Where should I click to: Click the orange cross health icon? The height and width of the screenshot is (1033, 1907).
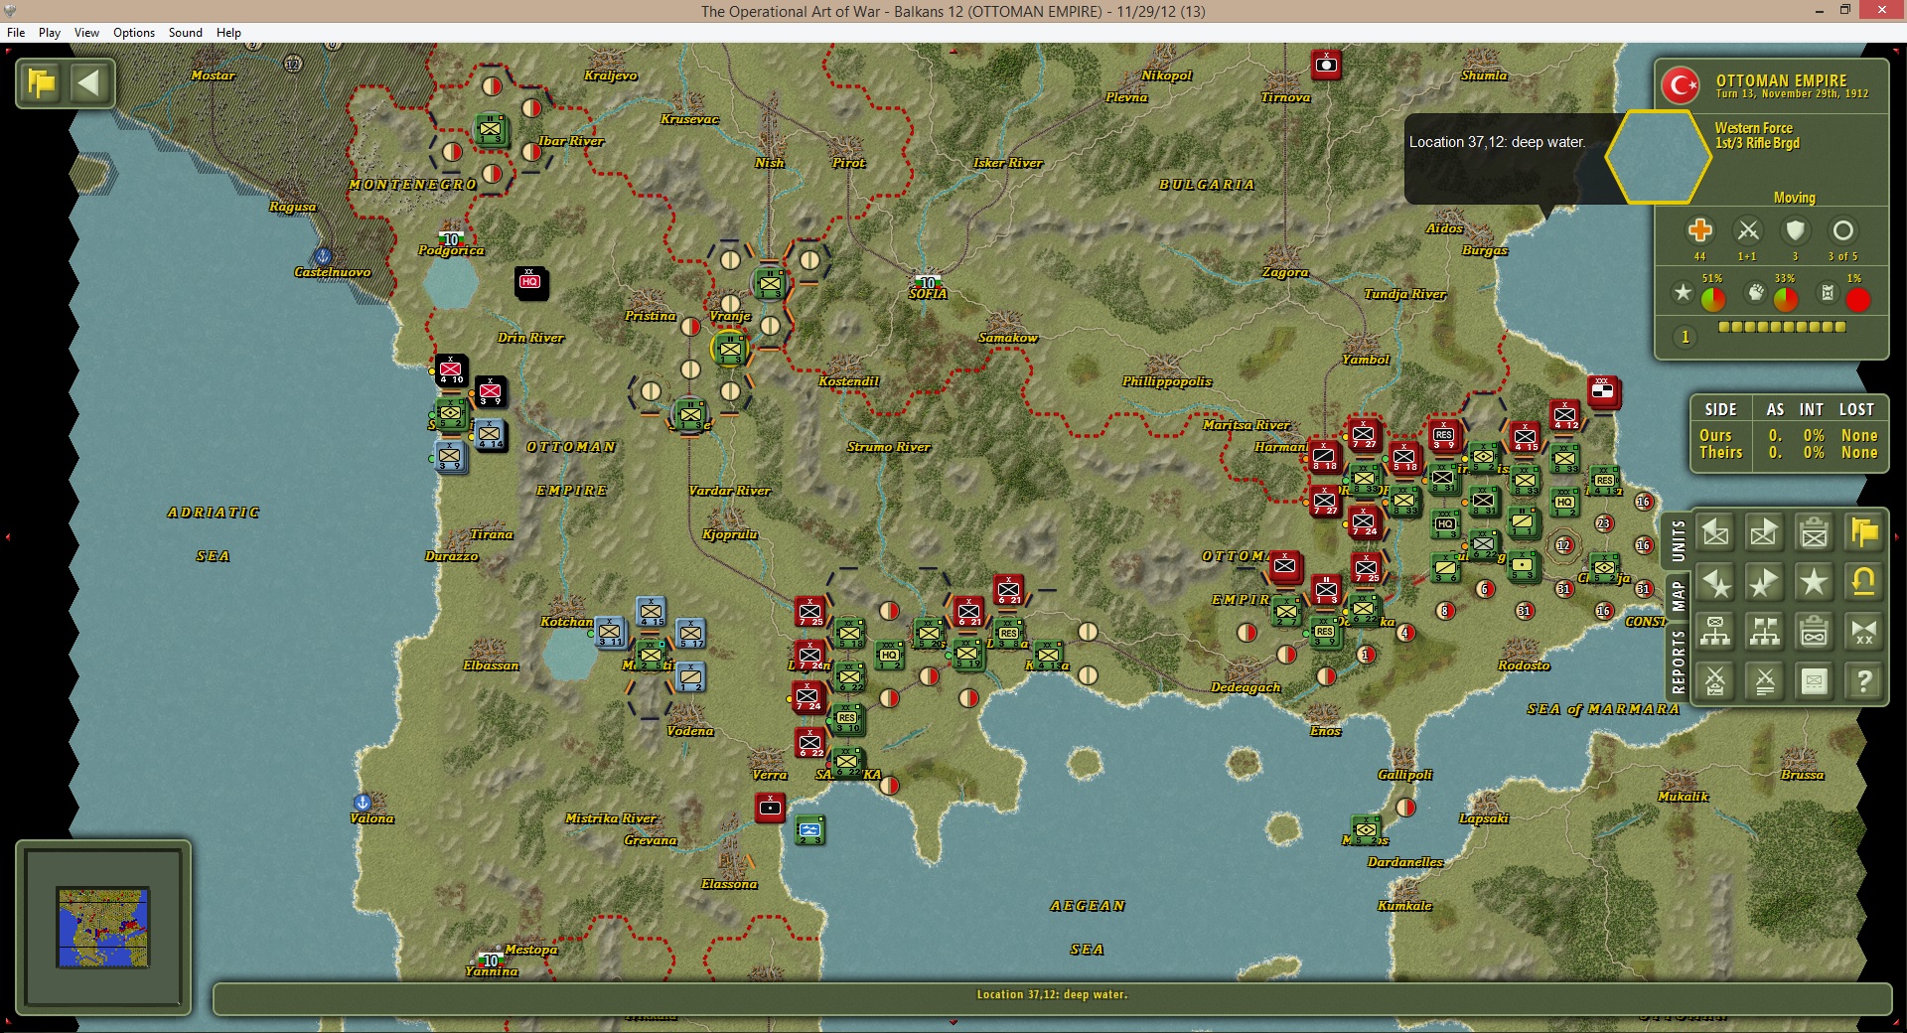1699,230
